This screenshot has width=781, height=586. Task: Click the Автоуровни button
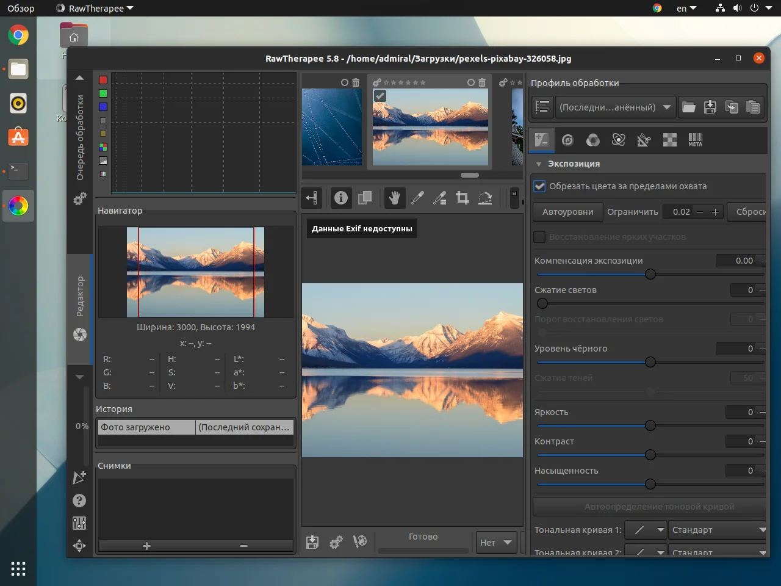(567, 212)
